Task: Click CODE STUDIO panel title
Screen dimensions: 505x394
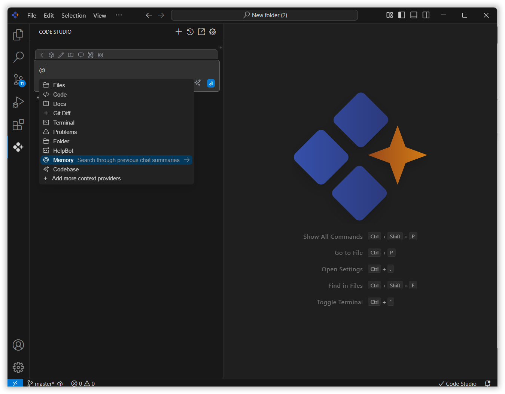Action: pyautogui.click(x=55, y=32)
